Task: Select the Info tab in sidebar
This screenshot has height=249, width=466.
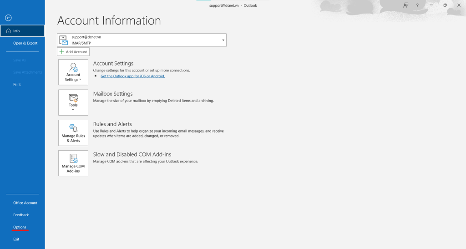Action: click(x=22, y=31)
